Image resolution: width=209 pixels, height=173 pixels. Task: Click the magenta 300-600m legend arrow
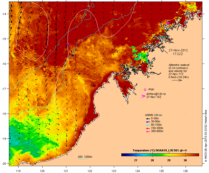coord(148,132)
